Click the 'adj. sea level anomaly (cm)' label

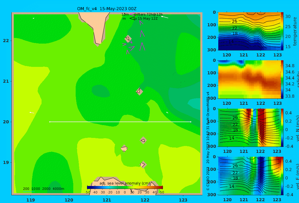125,183
